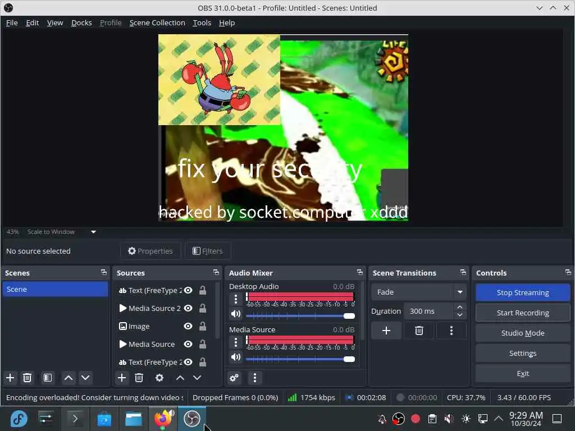Open scene filters icon in Scenes dock

pyautogui.click(x=48, y=378)
